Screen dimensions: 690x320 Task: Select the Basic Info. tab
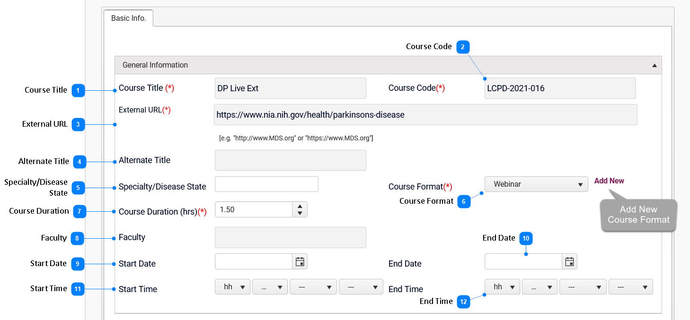click(128, 18)
